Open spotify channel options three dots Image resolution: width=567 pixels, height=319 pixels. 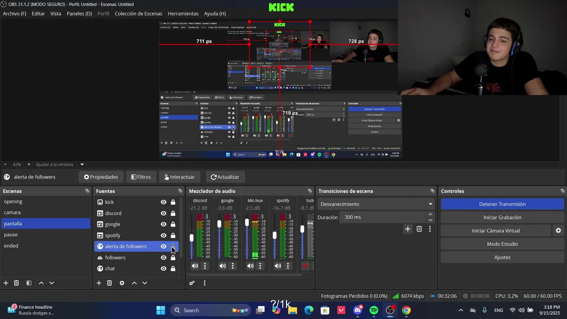288,266
